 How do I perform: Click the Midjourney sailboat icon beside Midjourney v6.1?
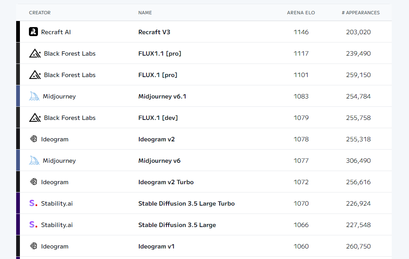point(34,96)
